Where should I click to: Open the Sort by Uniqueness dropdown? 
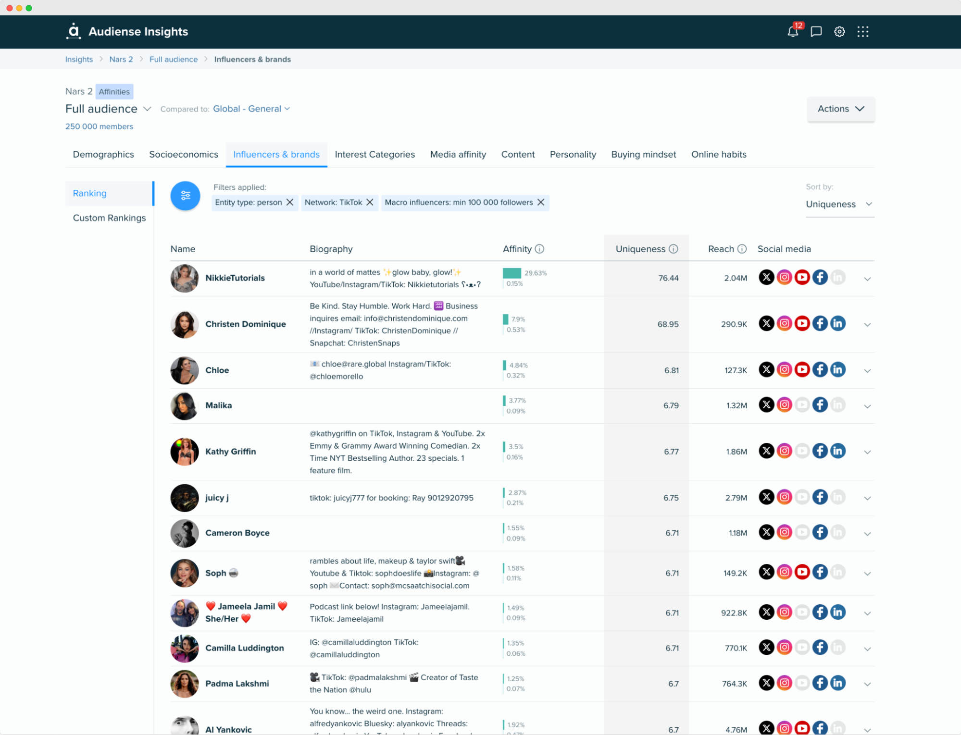839,204
